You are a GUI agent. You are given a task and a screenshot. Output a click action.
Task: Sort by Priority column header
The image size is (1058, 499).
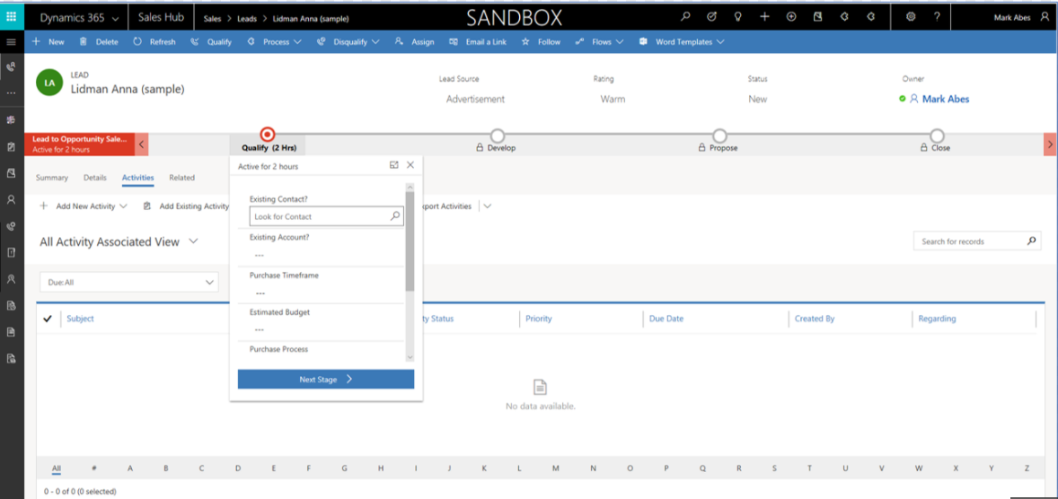[x=539, y=319]
